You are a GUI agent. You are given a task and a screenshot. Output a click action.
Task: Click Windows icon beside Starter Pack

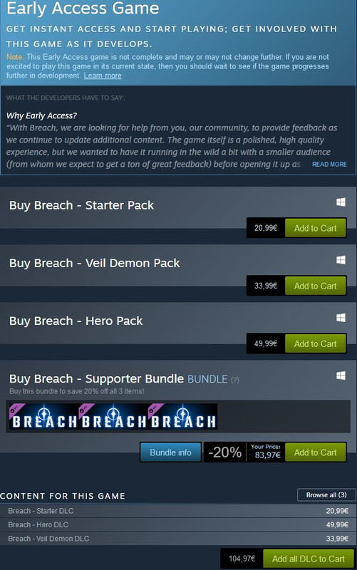pos(341,202)
